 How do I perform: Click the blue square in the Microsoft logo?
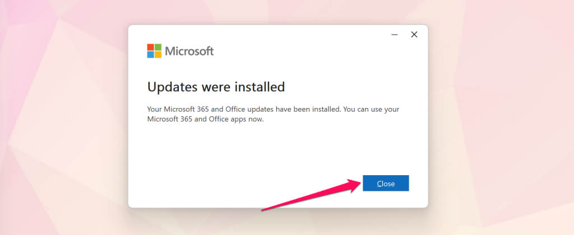(x=151, y=55)
